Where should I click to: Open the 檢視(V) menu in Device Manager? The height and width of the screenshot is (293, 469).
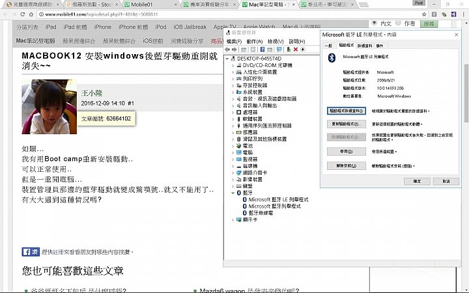276,42
